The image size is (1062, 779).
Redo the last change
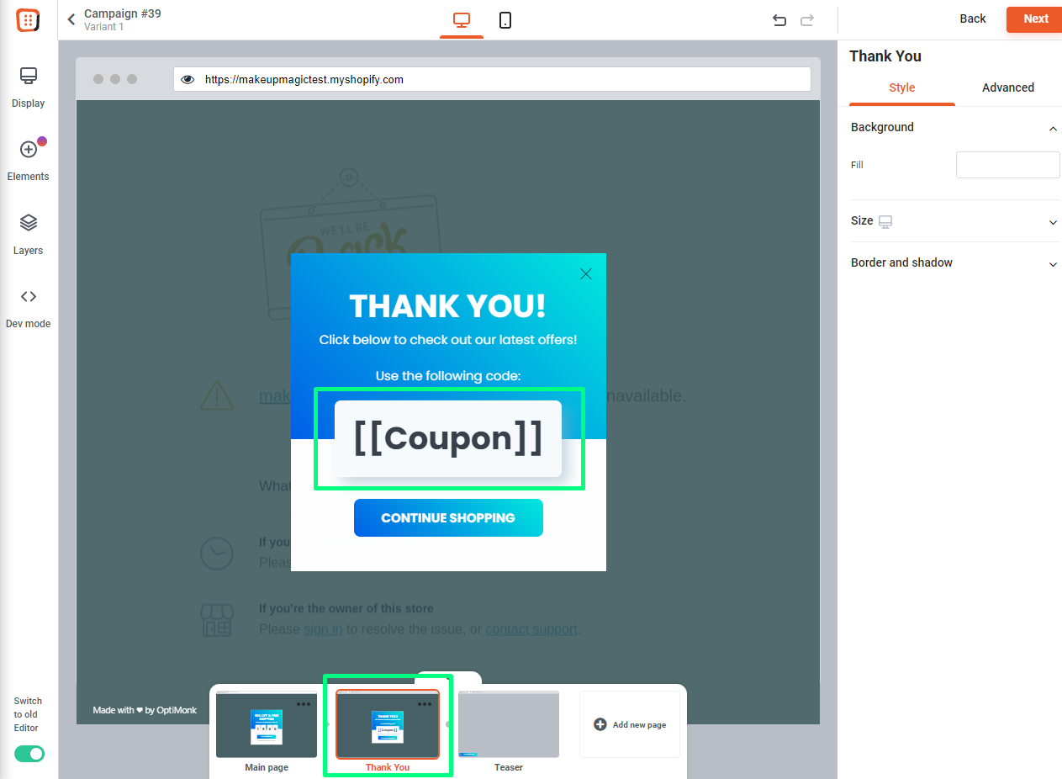pyautogui.click(x=807, y=20)
